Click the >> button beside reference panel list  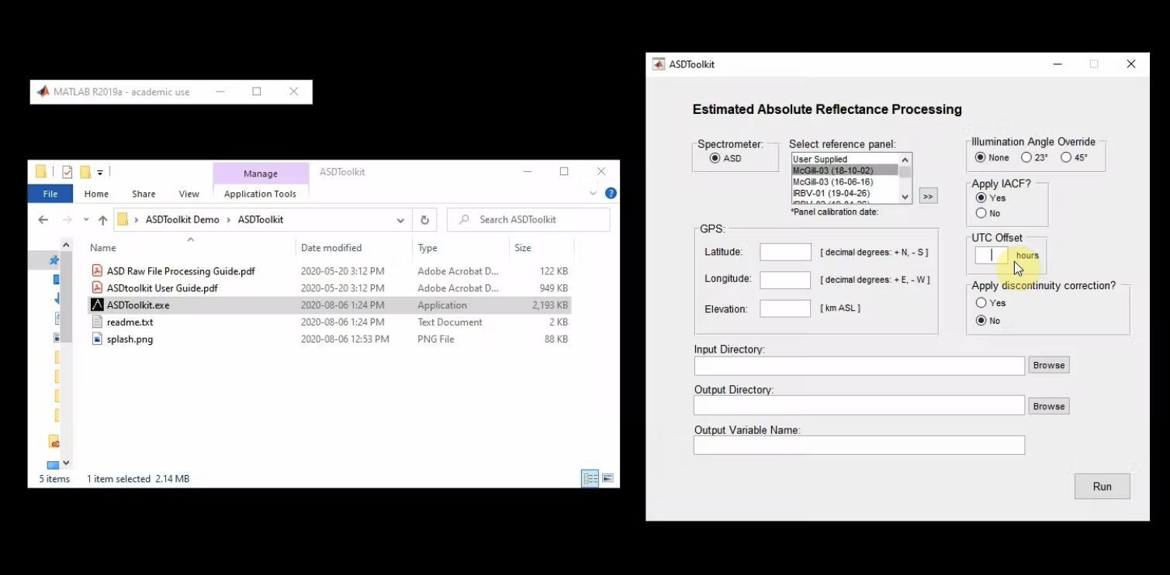(928, 196)
